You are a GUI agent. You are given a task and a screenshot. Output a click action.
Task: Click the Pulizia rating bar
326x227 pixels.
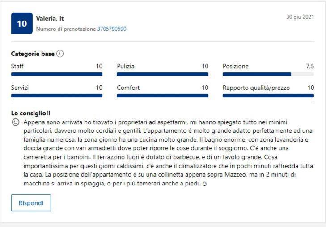click(163, 74)
